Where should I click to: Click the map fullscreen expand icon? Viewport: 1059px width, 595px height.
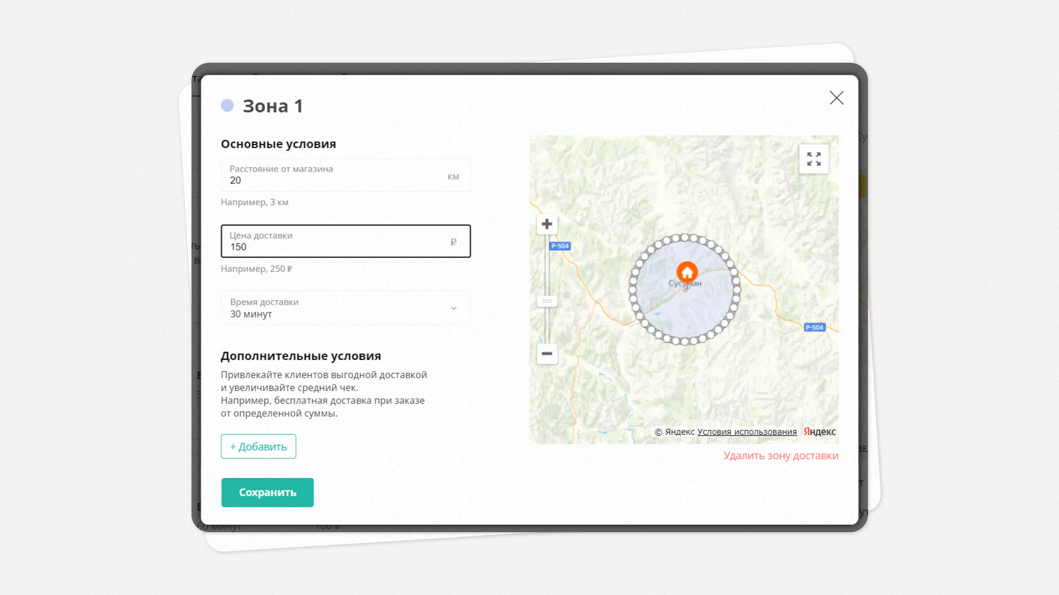814,159
